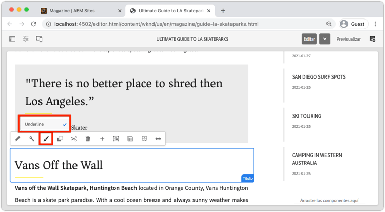Open the Ski Touring article link
Screen dimensions: 385x212
click(x=306, y=116)
